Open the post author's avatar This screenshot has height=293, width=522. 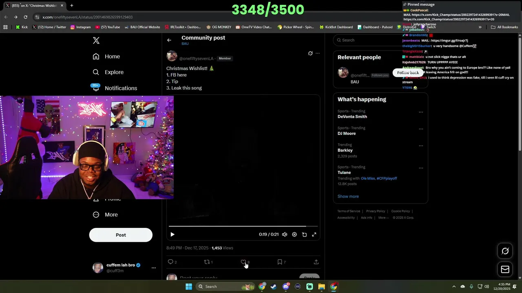(x=172, y=56)
